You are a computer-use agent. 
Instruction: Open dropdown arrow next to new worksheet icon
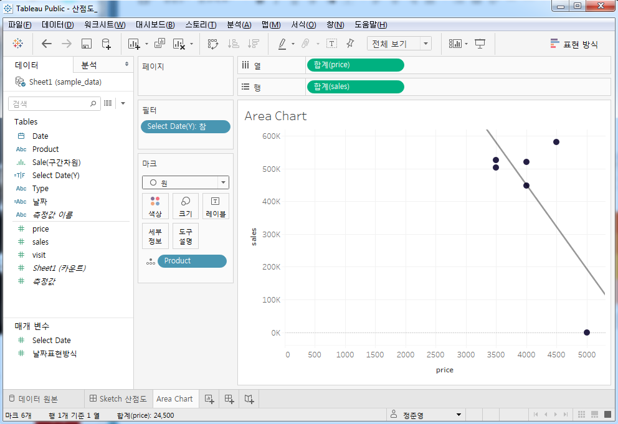coord(146,44)
